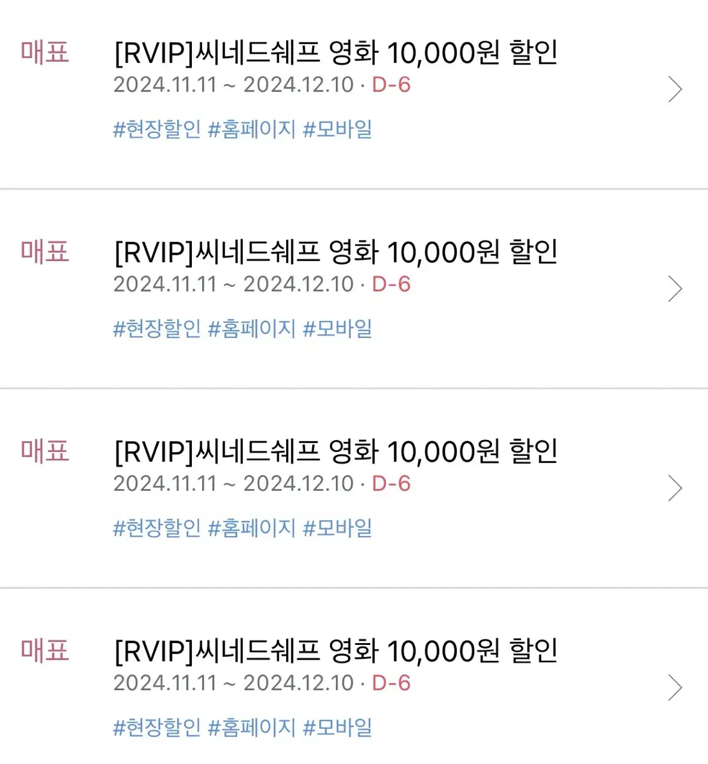
Task: Click the #모바일 tag in the second coupon
Action: pyautogui.click(x=337, y=329)
